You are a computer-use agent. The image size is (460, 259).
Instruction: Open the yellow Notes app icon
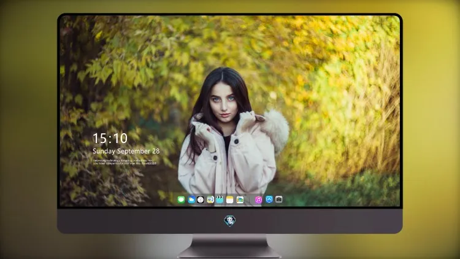(230, 199)
